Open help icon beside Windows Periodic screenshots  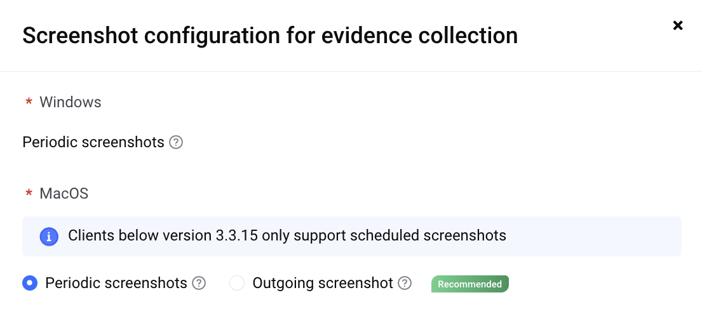176,143
